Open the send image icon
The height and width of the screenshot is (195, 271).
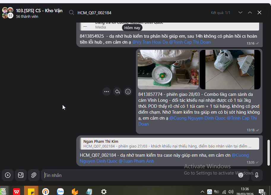pos(21,175)
